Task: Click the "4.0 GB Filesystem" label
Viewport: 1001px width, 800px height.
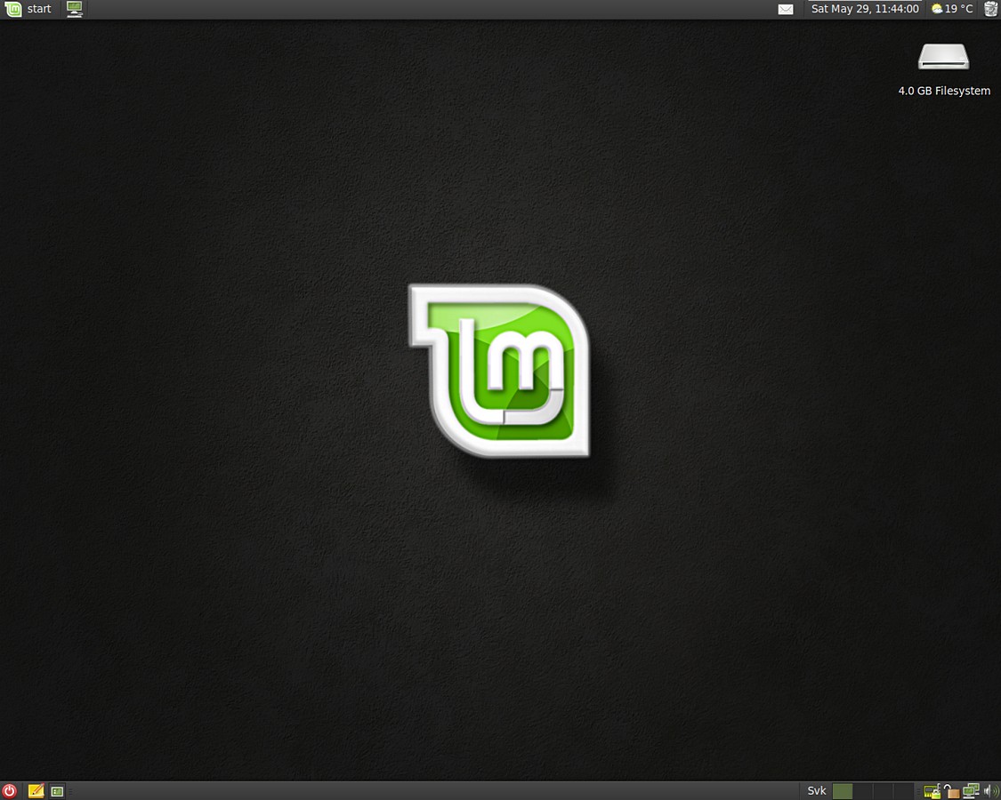Action: pyautogui.click(x=944, y=91)
